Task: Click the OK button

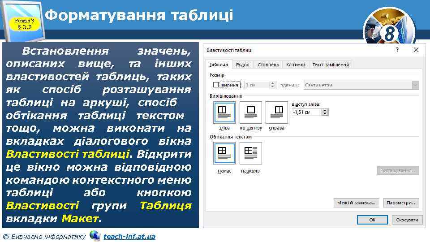Action: [372, 220]
